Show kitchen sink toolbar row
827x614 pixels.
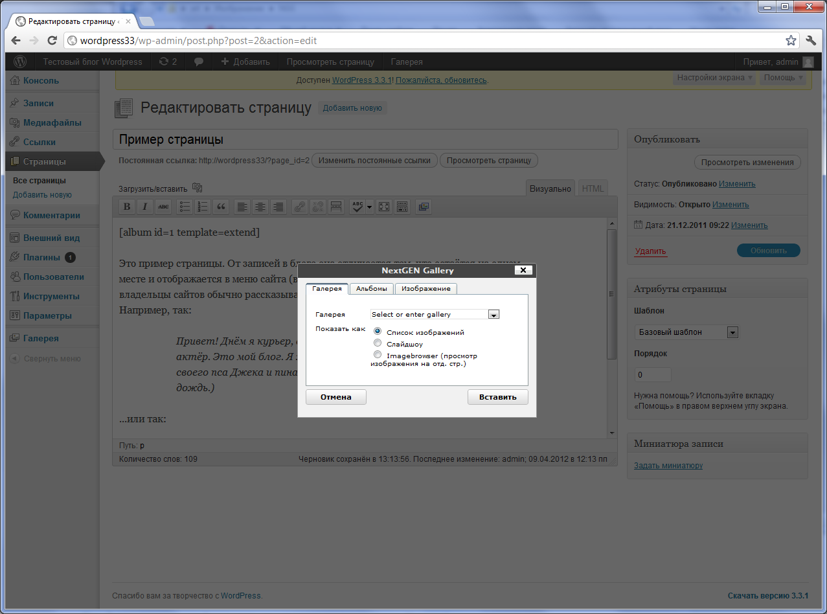pyautogui.click(x=402, y=207)
